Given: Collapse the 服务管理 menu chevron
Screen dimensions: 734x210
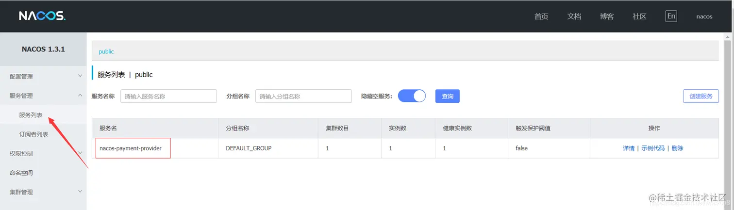Looking at the screenshot, I should [80, 96].
